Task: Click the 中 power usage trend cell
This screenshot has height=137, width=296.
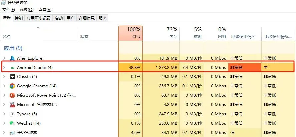Action: [278, 68]
